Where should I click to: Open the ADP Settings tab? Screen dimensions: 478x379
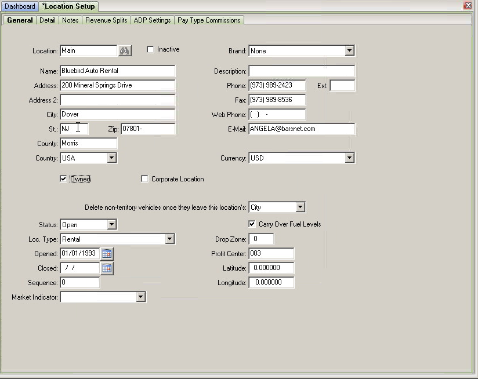pyautogui.click(x=152, y=20)
